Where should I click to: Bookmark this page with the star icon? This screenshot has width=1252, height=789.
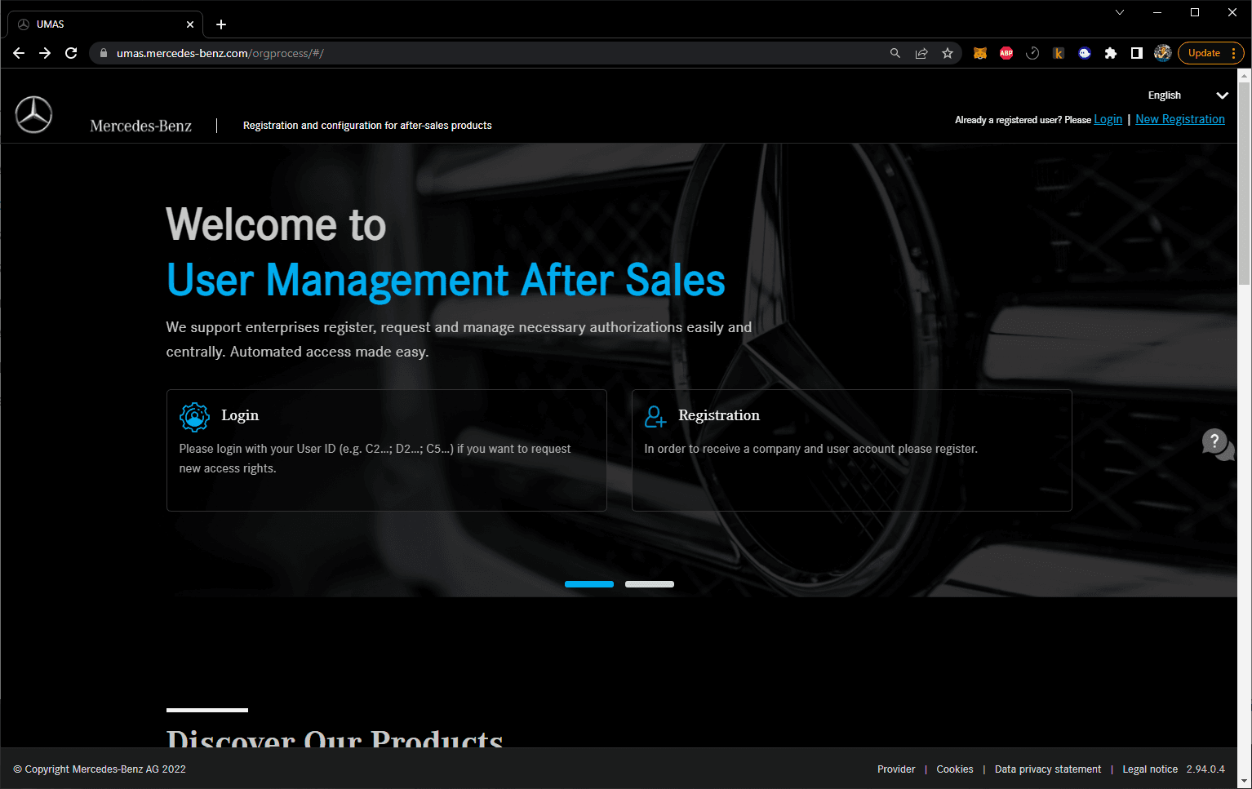coord(948,53)
